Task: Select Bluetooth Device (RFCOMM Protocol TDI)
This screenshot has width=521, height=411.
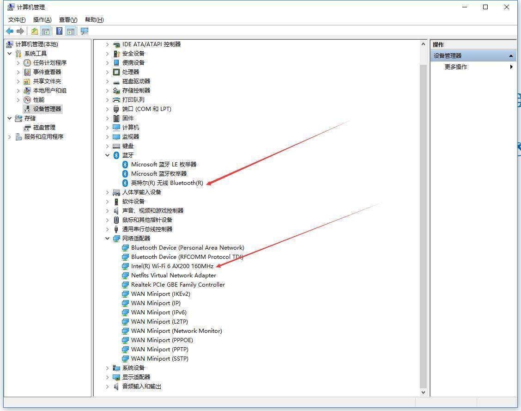Action: pos(187,257)
